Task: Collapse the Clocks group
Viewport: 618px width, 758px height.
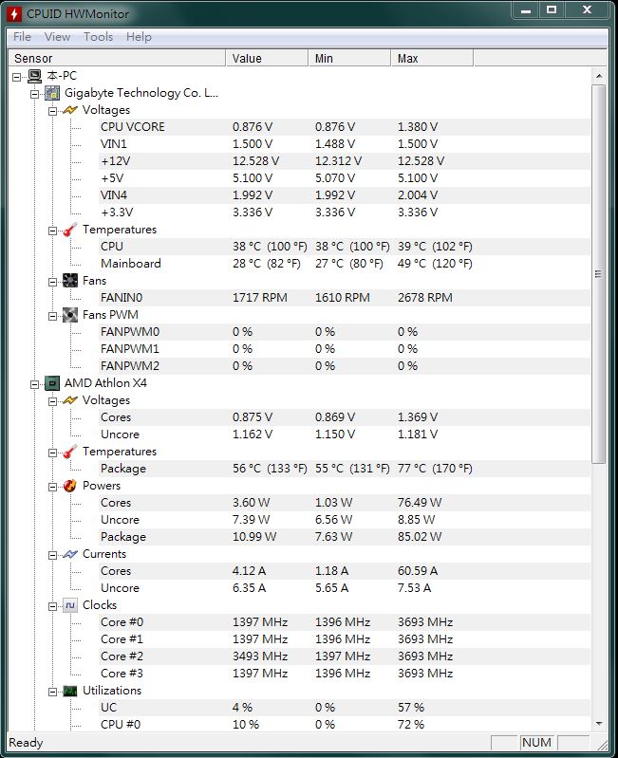Action: pos(52,606)
